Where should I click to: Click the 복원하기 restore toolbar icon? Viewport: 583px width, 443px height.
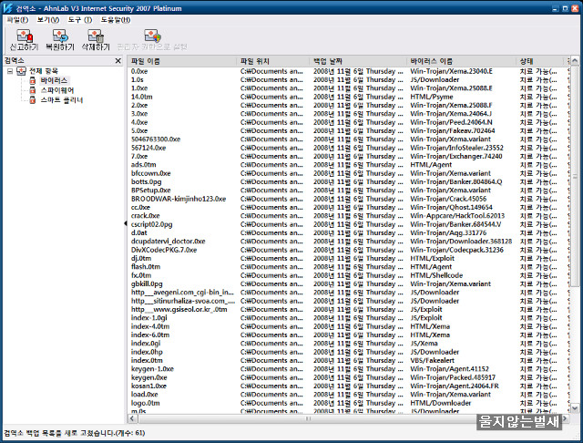(x=60, y=36)
